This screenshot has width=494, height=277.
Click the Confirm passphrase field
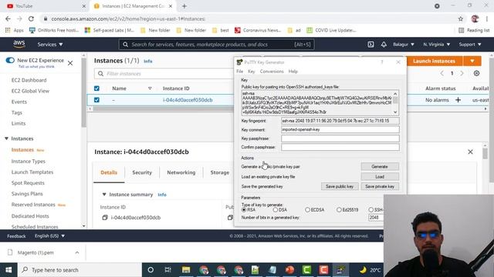340,147
